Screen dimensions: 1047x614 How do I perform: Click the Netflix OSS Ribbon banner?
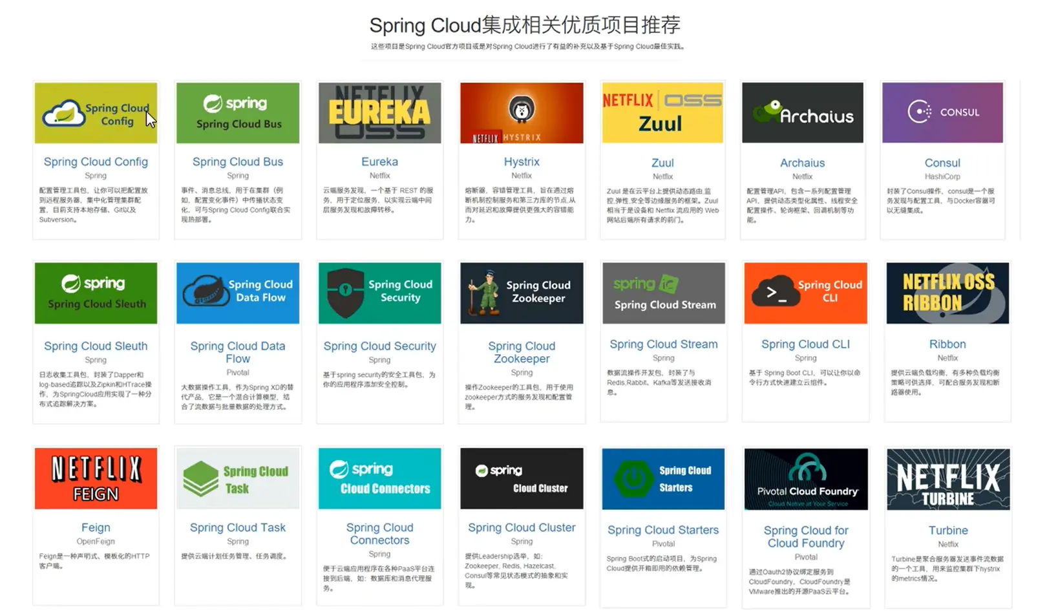(947, 293)
